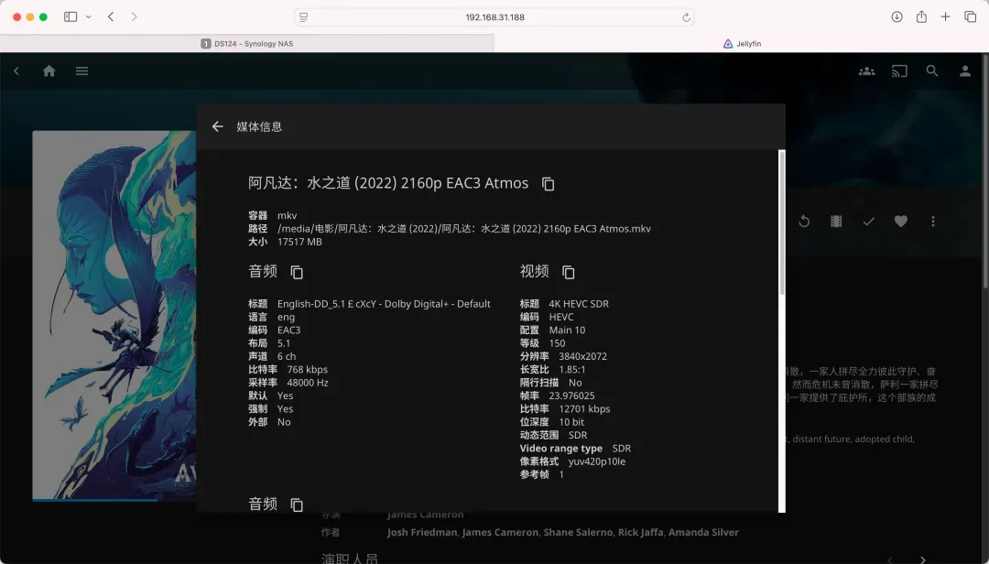
Task: Click the aspect ratio value 1.85:1
Action: coord(572,370)
